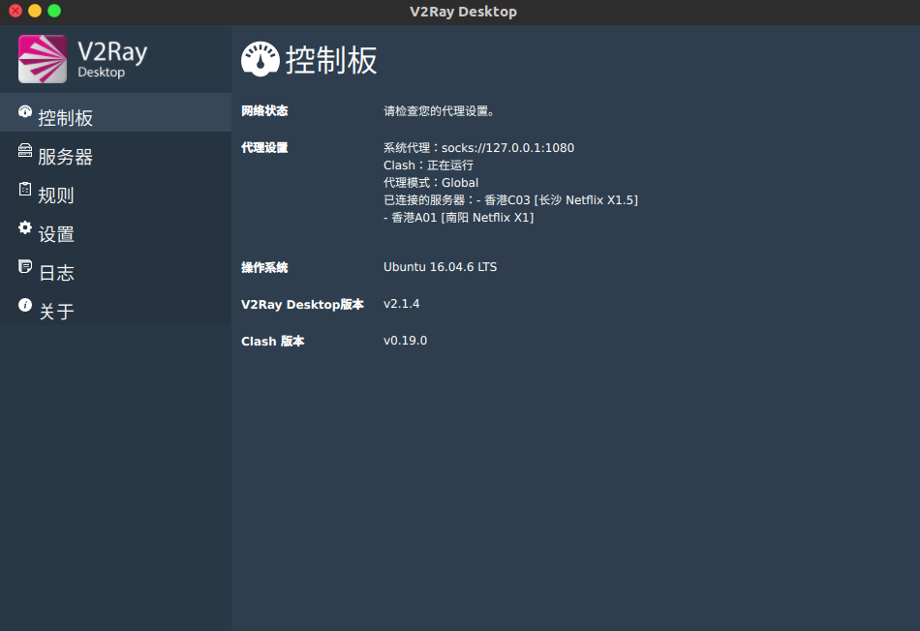
Task: Show the 日志 page
Action: pyautogui.click(x=115, y=267)
